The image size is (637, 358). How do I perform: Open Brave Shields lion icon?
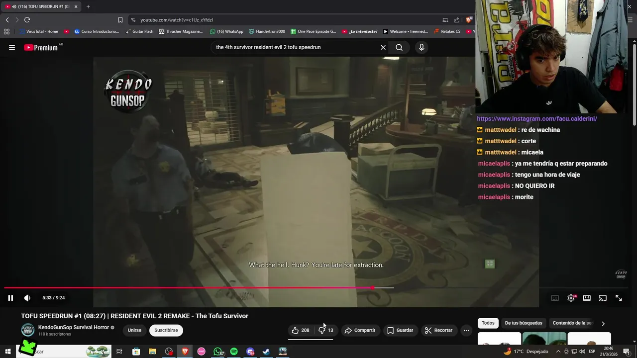468,20
